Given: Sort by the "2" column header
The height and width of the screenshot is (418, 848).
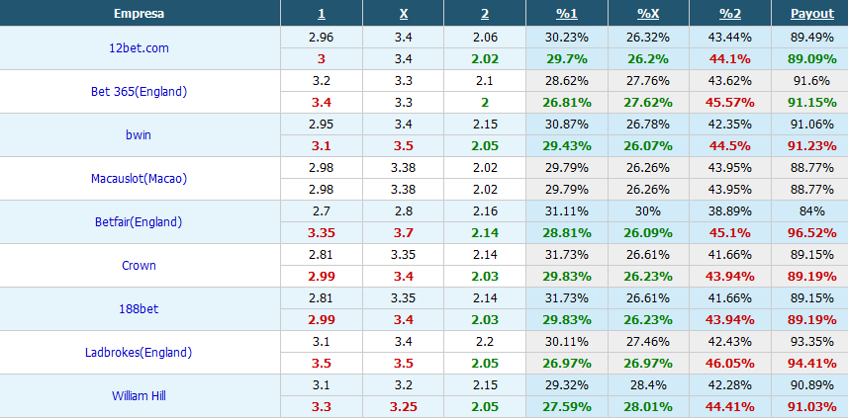Looking at the screenshot, I should (485, 14).
